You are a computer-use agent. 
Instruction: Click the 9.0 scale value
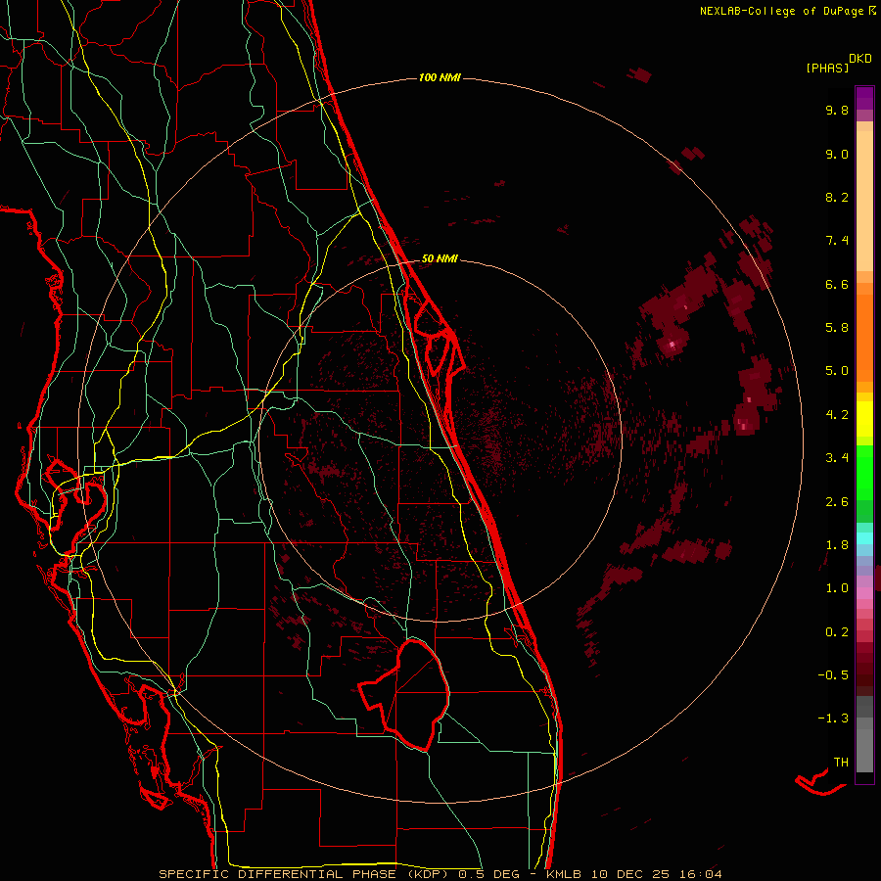pos(837,154)
